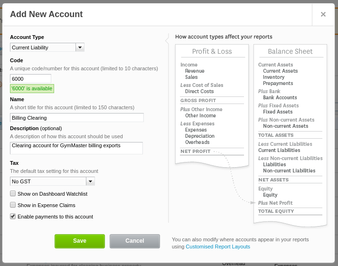Focus the Name field containing Billing Clearing

(76, 118)
